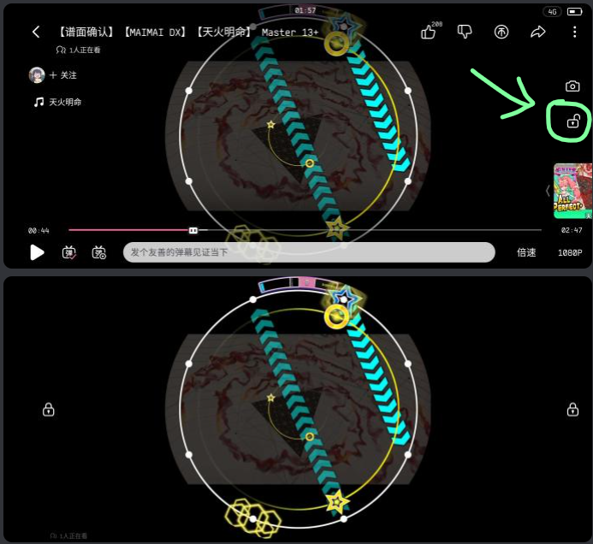The image size is (593, 544).
Task: Follow the uploader with + 关注
Action: [64, 75]
